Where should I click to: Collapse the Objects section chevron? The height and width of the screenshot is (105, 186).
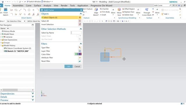click(x=81, y=14)
